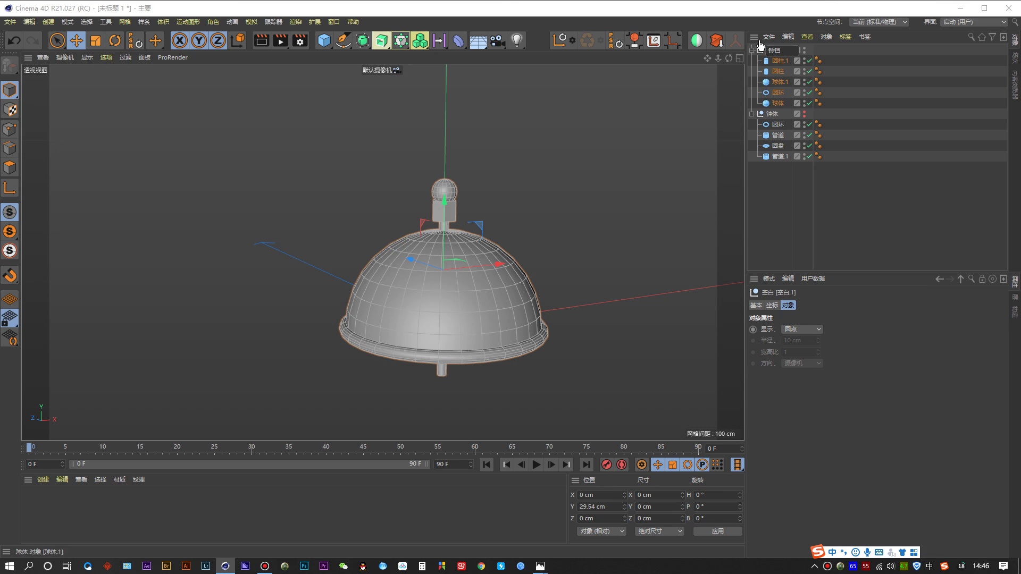The width and height of the screenshot is (1021, 574).
Task: Toggle green enable check for 圆盘
Action: click(809, 146)
